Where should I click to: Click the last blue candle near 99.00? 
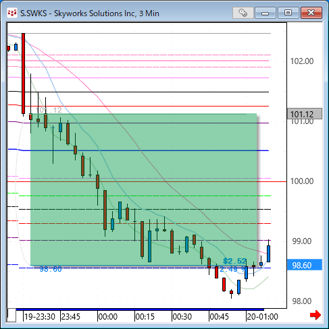[268, 253]
